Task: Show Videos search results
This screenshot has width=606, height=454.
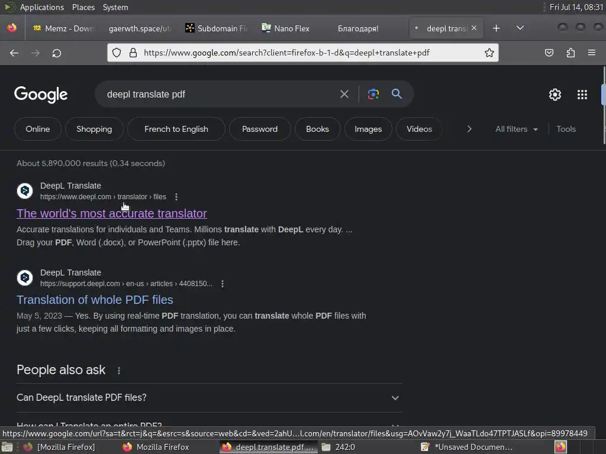Action: tap(420, 129)
